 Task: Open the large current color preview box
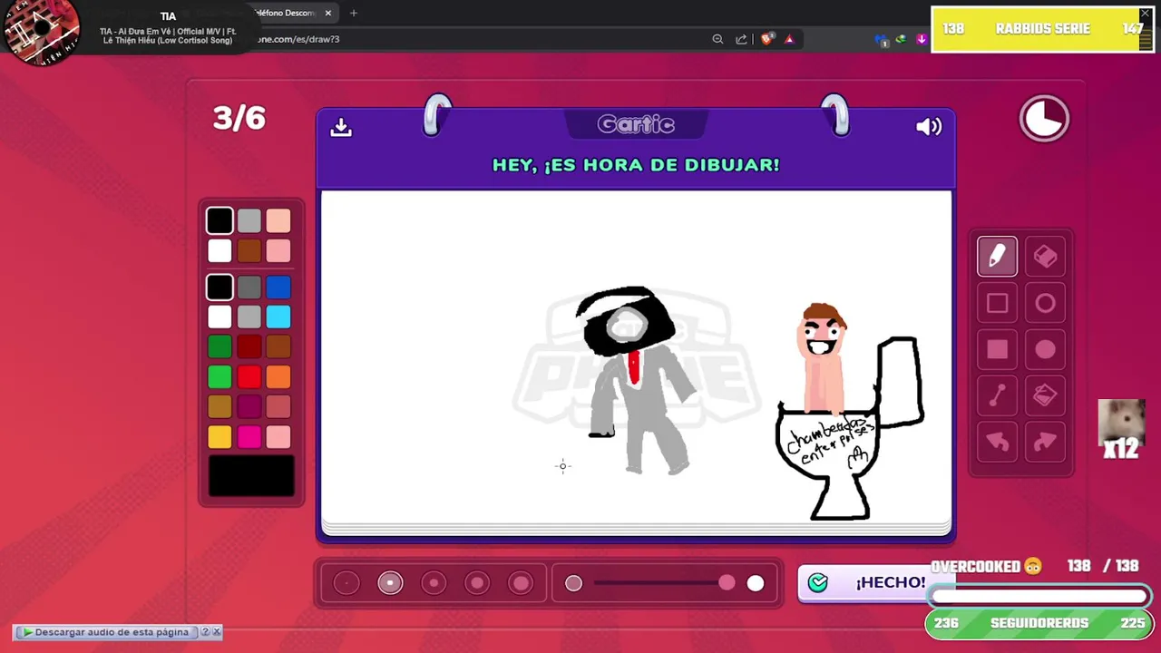coord(251,477)
